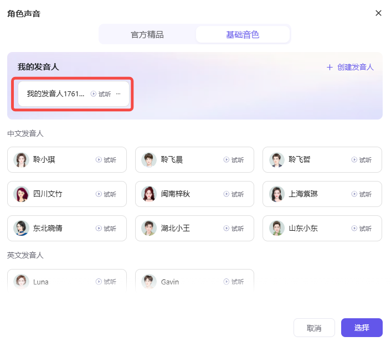Switch to 官方精品 tab
This screenshot has width=391, height=352.
[x=147, y=34]
